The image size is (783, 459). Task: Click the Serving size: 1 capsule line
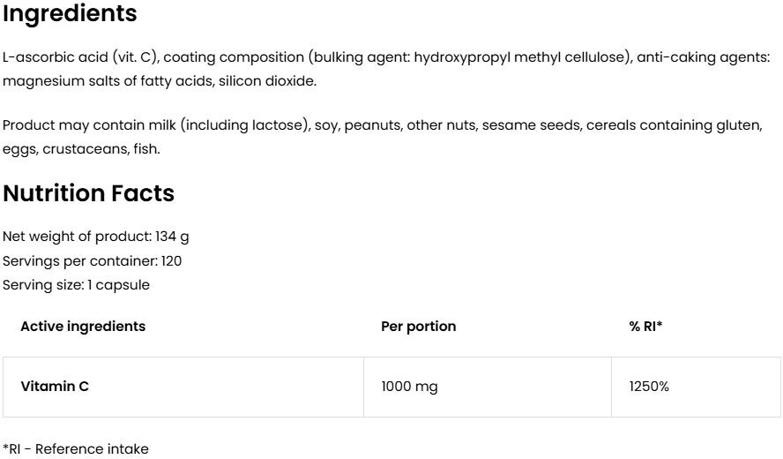[x=77, y=285]
